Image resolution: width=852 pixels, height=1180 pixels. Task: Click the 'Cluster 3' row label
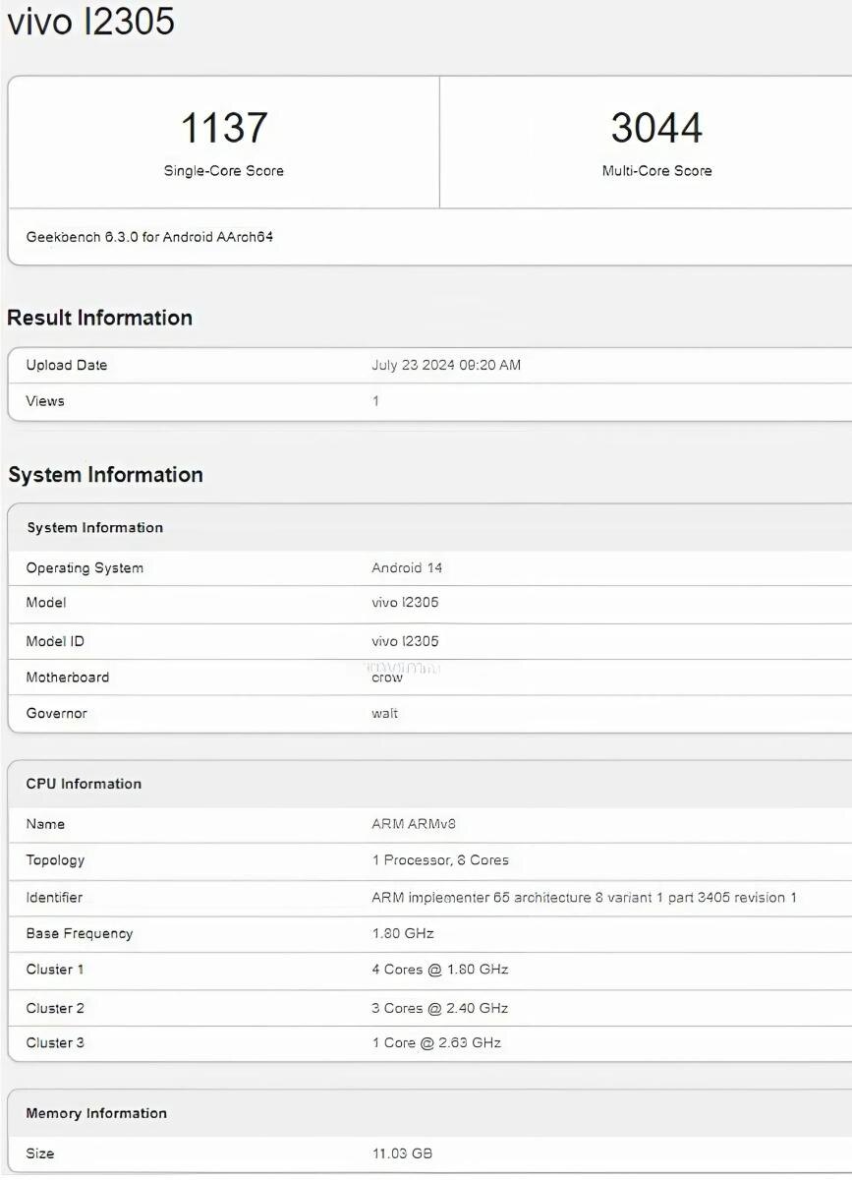click(x=55, y=1043)
